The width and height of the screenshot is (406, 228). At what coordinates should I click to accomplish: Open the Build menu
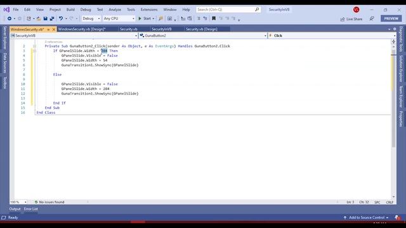pyautogui.click(x=70, y=9)
